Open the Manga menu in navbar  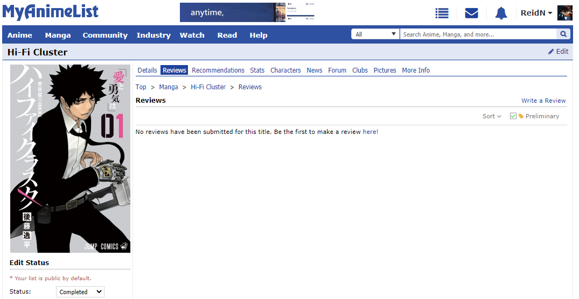[x=58, y=35]
